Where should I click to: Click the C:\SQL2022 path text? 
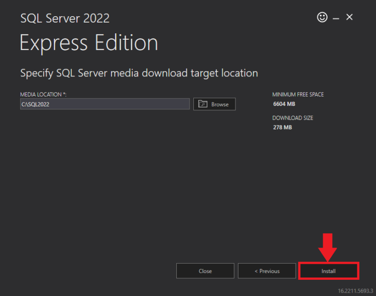click(x=35, y=104)
